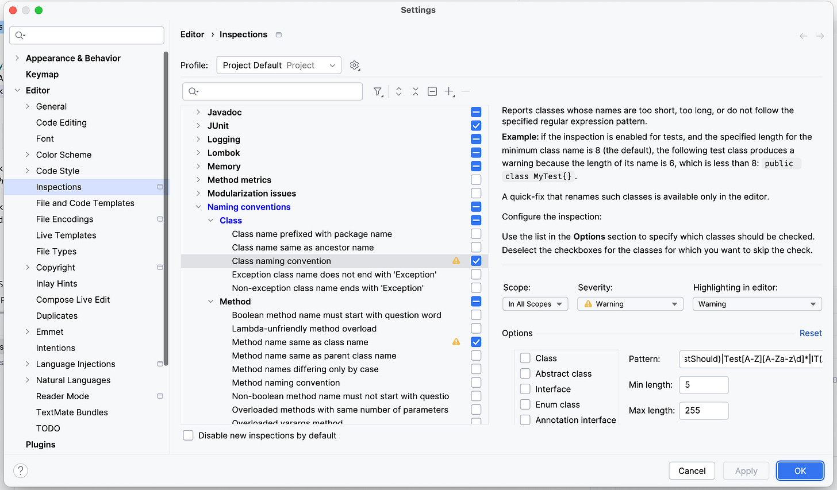Open the Profile dropdown
The image size is (837, 490).
pos(279,65)
